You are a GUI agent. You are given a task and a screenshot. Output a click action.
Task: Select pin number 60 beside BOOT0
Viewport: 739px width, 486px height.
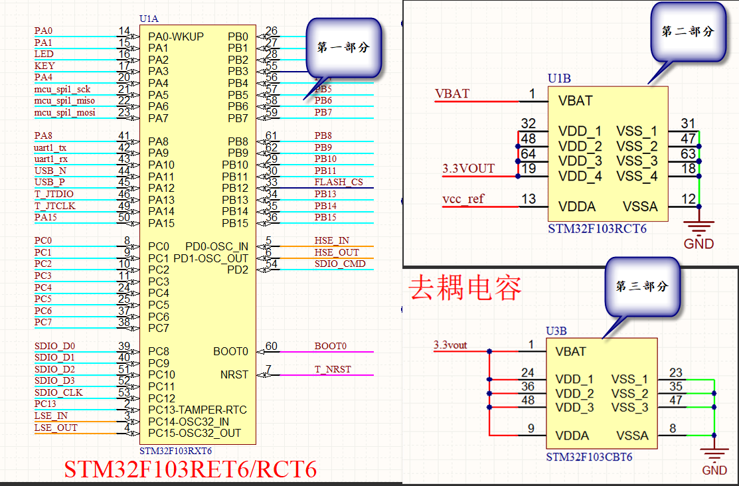point(272,347)
